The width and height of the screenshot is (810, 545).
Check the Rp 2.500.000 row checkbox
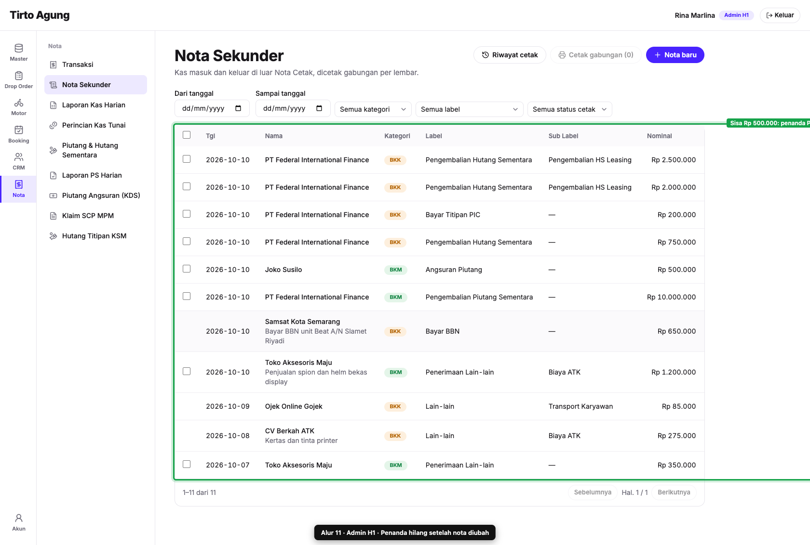[x=187, y=159]
